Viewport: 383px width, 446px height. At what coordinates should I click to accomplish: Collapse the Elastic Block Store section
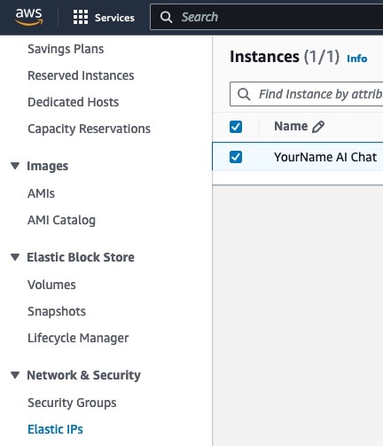point(15,257)
